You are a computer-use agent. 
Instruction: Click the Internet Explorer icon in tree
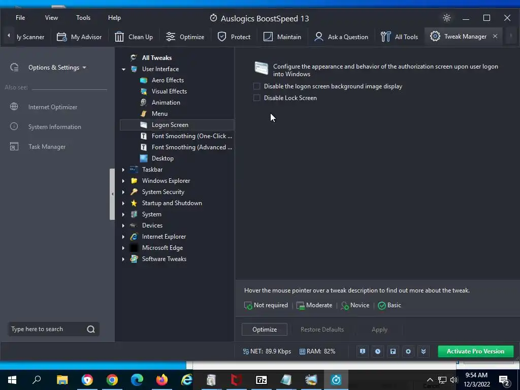point(134,237)
